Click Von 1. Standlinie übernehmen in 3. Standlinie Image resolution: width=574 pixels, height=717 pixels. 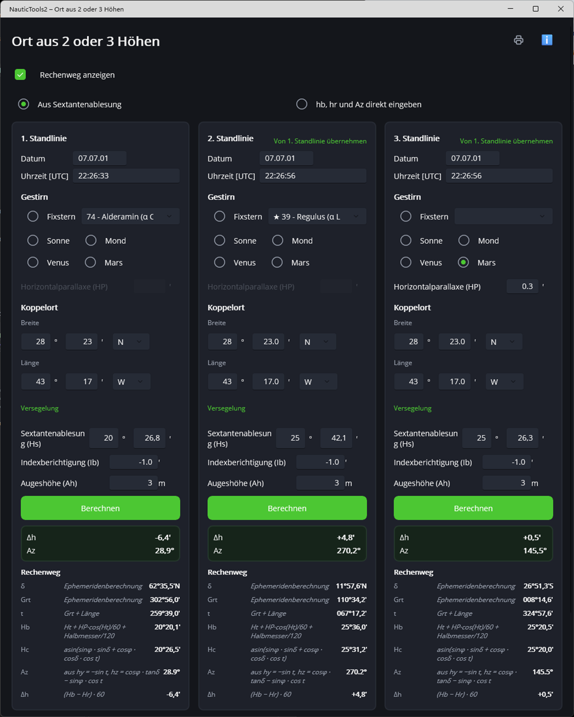click(x=507, y=141)
